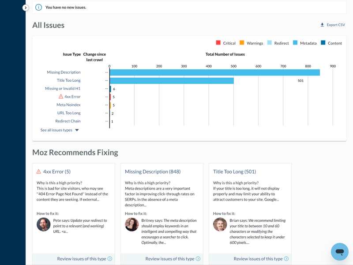Image resolution: width=353 pixels, height=265 pixels.
Task: Open the chat support bubble
Action: pyautogui.click(x=339, y=252)
